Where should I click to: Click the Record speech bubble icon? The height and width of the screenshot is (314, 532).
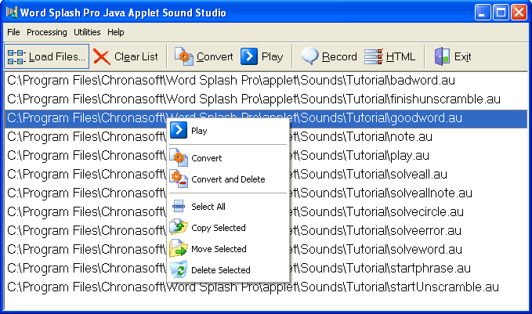[310, 56]
